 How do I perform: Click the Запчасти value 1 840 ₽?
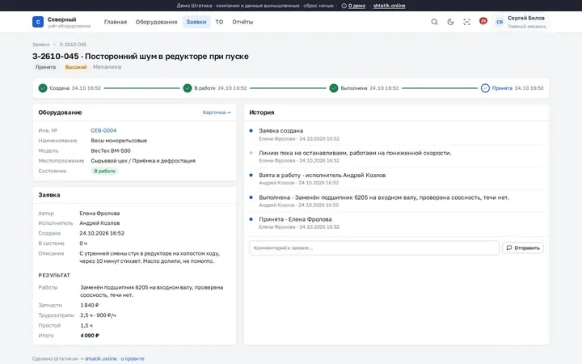click(x=90, y=305)
